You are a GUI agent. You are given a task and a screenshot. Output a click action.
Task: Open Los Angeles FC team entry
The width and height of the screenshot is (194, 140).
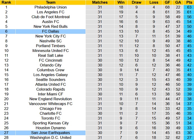(51, 12)
